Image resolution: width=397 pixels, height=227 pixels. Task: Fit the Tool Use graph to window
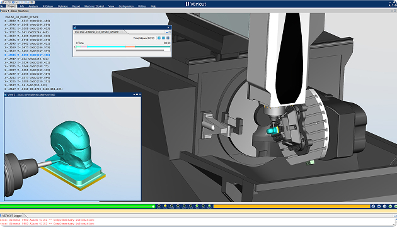(168, 38)
